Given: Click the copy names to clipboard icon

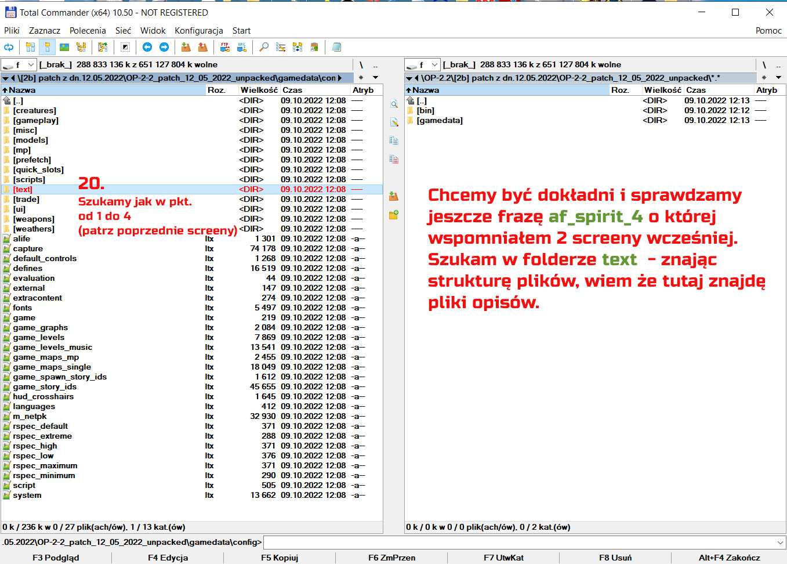Looking at the screenshot, I should [314, 47].
